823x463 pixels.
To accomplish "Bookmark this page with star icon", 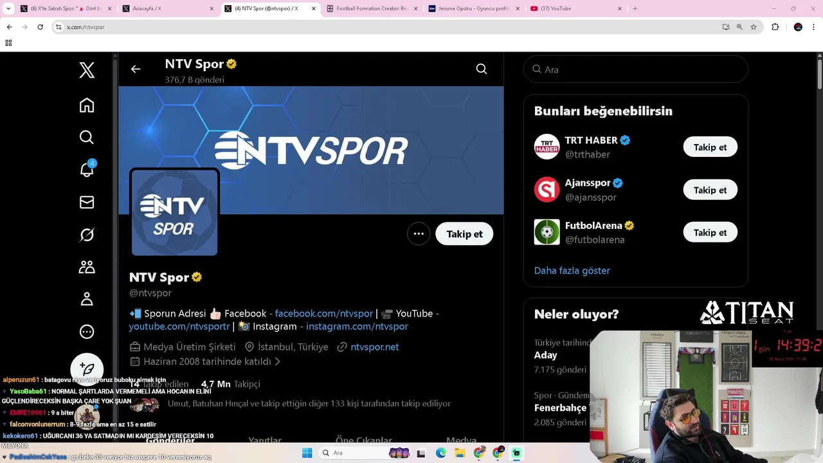I will click(x=754, y=27).
